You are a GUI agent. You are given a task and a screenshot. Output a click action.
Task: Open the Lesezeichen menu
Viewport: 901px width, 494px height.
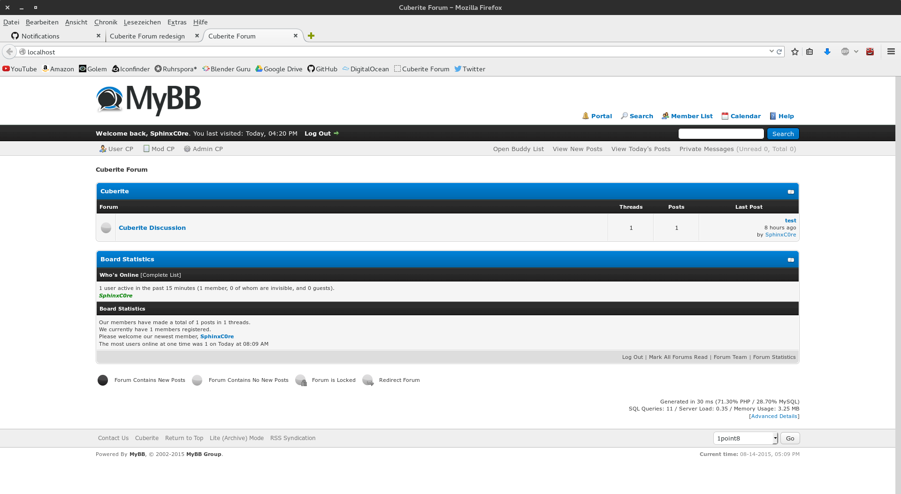point(142,22)
